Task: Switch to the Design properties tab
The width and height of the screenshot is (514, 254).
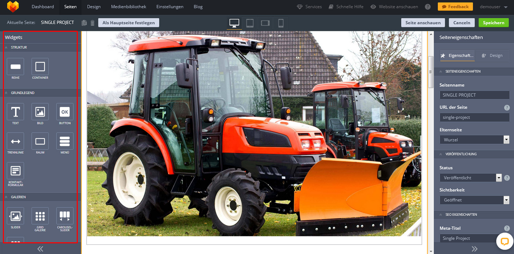Action: coord(492,55)
